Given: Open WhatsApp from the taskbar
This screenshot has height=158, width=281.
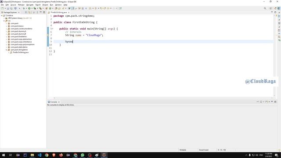Looking at the screenshot, I should point(83,155).
